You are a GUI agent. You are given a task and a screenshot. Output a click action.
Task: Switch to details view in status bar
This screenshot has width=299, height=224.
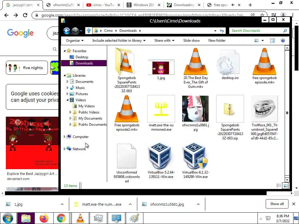pyautogui.click(x=279, y=185)
